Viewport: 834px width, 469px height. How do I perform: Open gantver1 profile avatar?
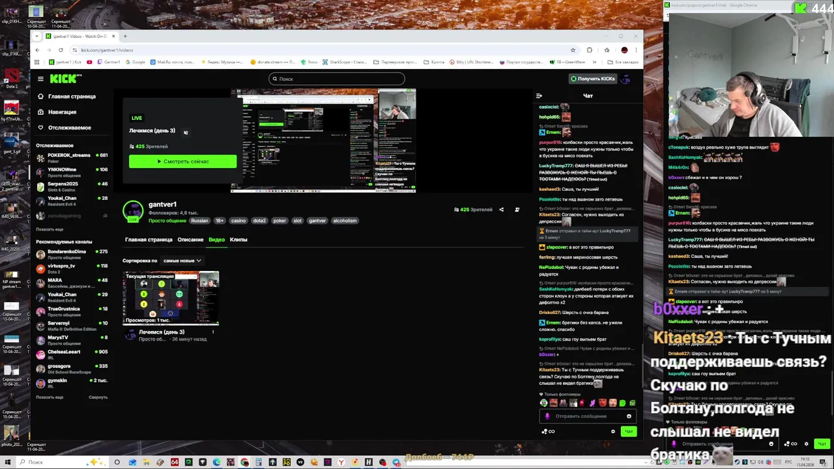[133, 210]
